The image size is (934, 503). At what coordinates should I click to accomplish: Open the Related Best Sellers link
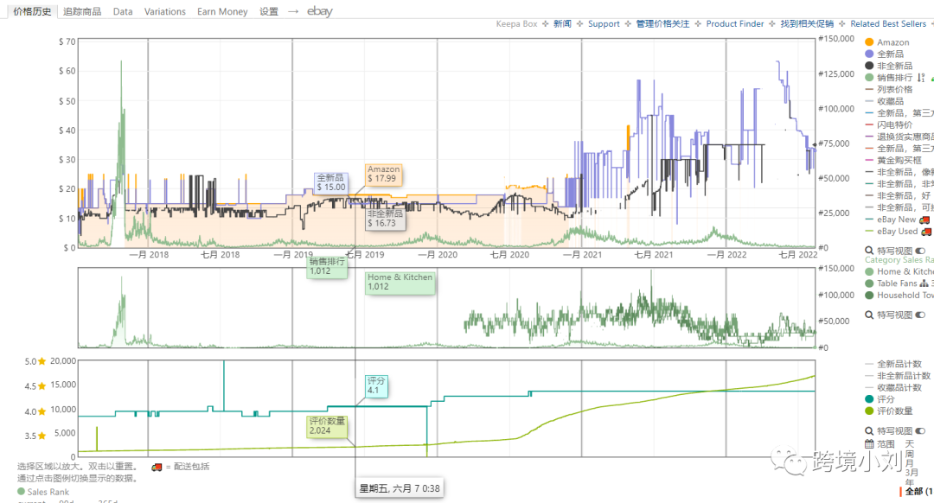(x=888, y=24)
